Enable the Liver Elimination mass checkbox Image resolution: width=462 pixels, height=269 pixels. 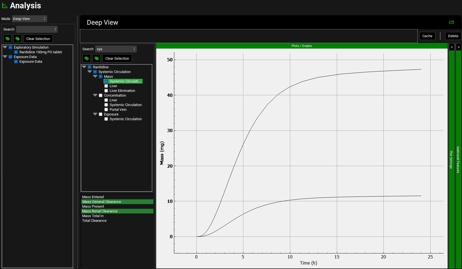[x=106, y=91]
